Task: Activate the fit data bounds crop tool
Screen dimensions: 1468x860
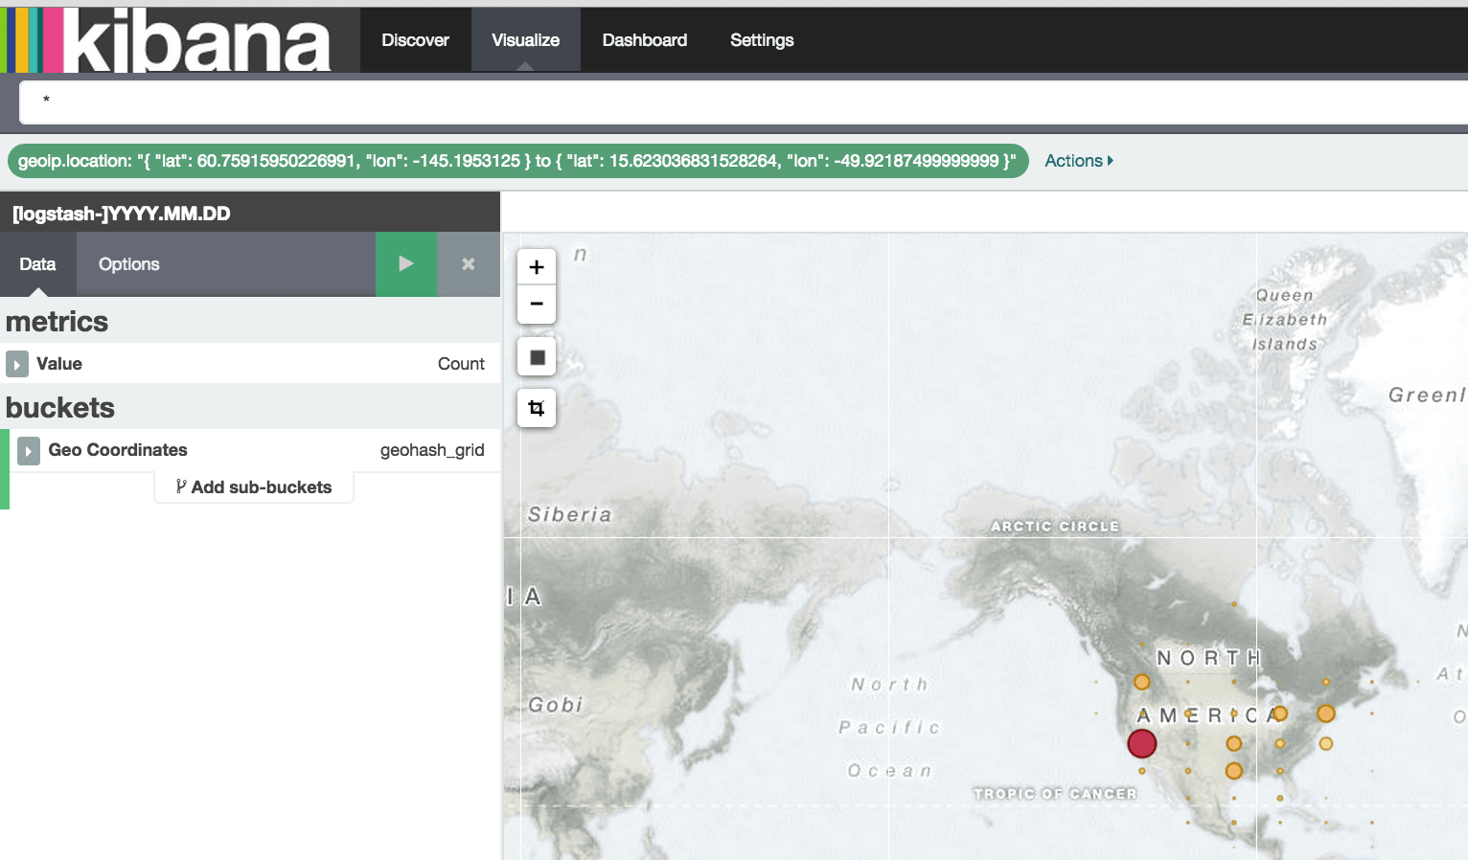Action: point(537,408)
